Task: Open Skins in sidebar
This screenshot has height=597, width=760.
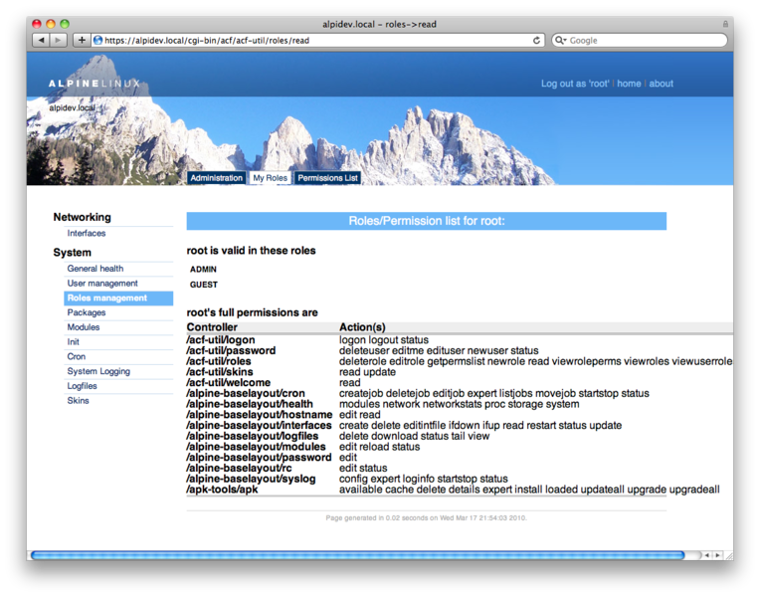Action: pyautogui.click(x=78, y=401)
